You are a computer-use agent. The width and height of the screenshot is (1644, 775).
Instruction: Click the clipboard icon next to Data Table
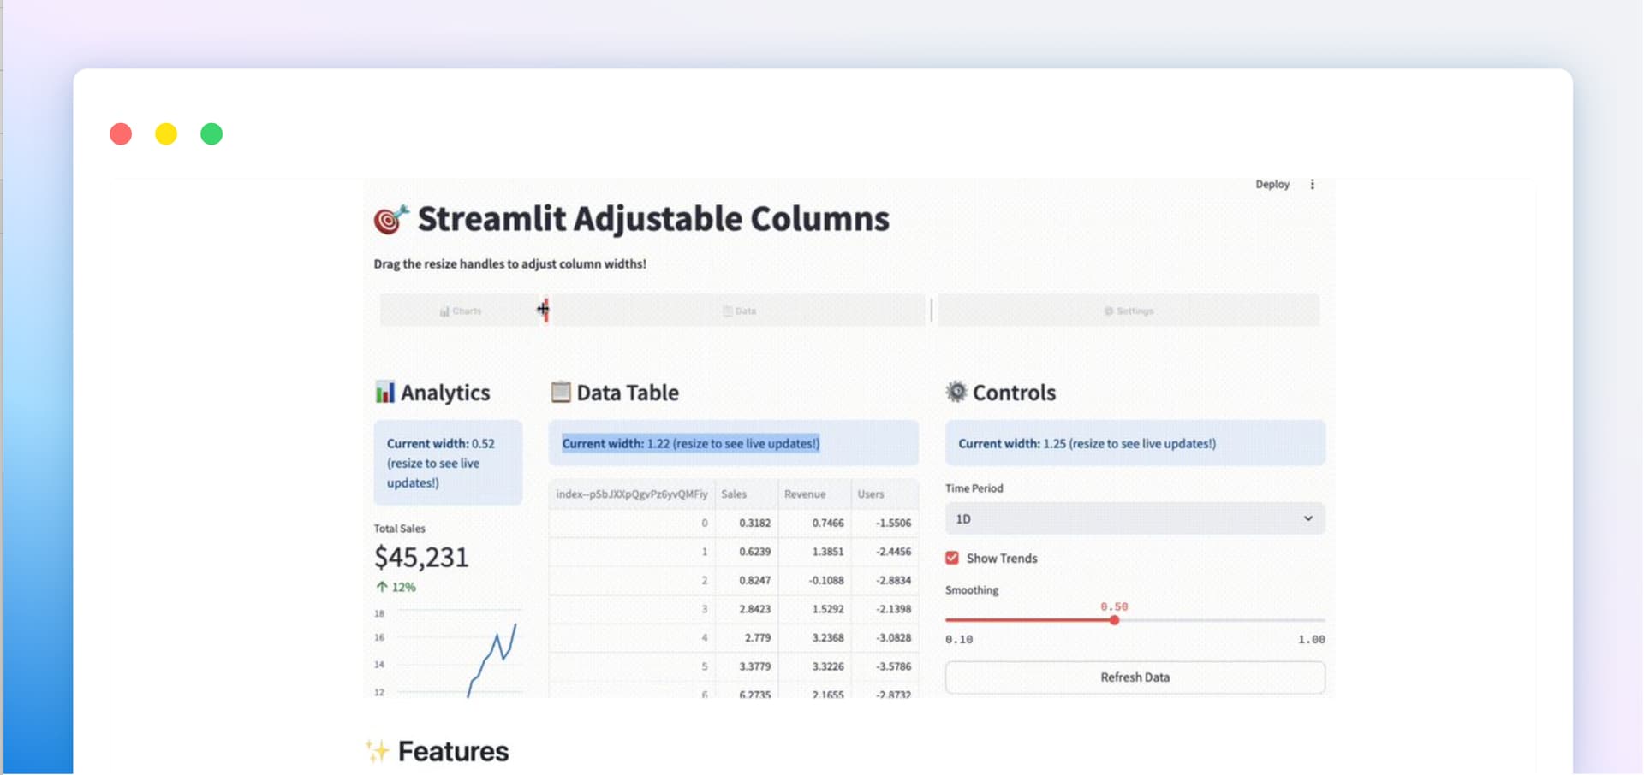click(x=560, y=392)
